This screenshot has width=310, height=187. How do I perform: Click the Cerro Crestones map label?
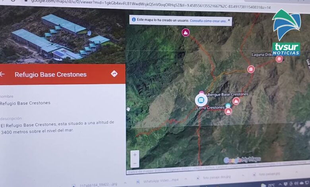click(x=210, y=108)
